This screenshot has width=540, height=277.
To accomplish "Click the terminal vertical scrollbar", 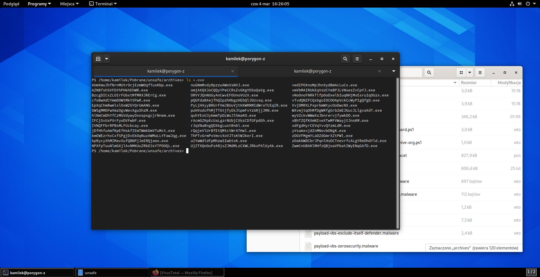I will (x=398, y=153).
